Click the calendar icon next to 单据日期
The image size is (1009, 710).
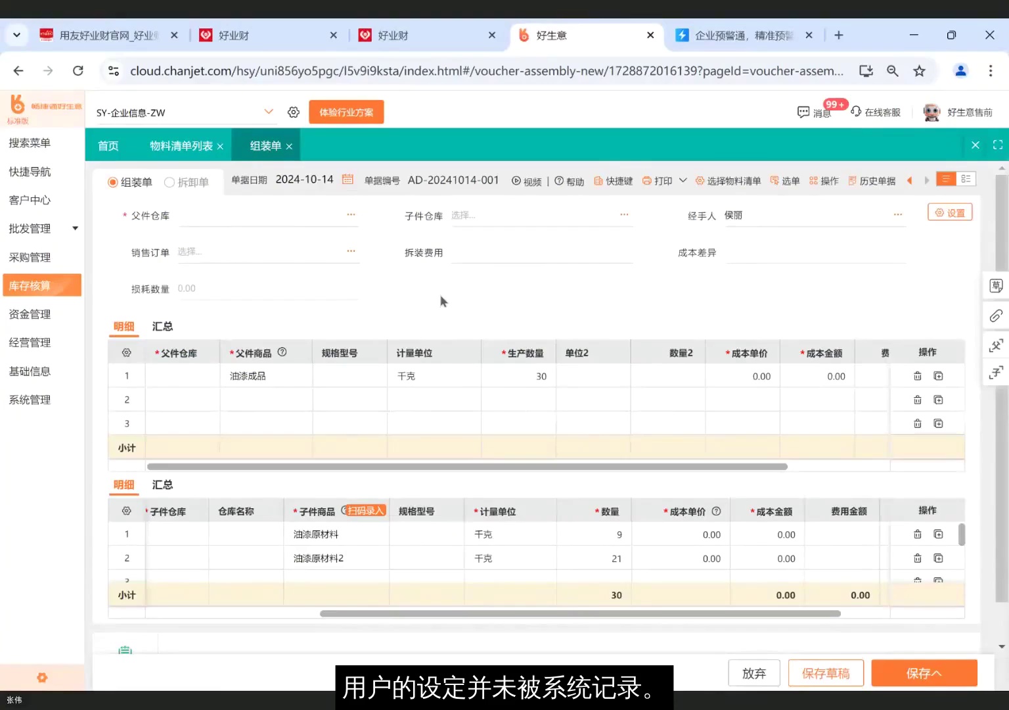[x=347, y=179]
